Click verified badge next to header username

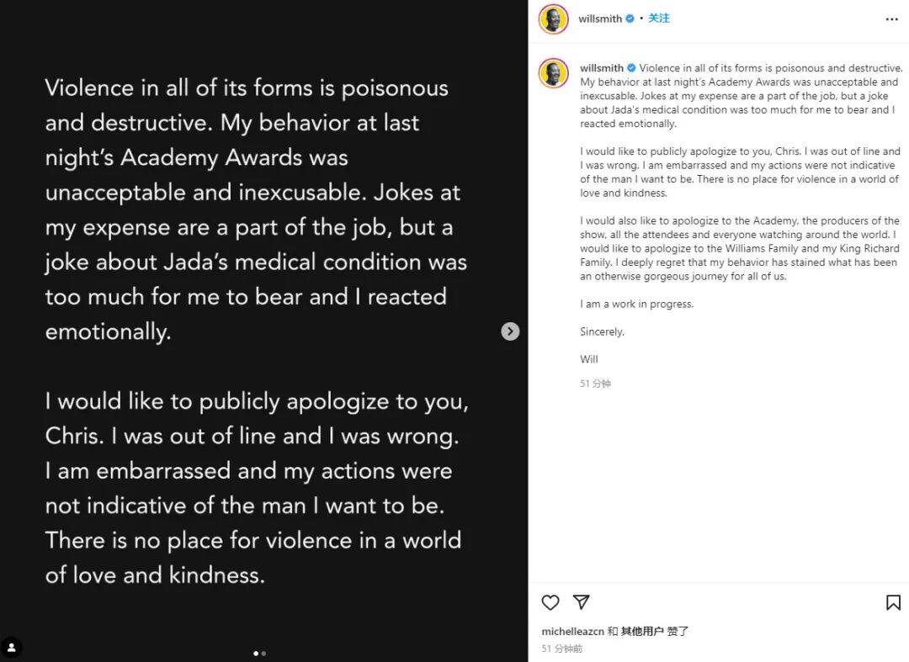click(630, 19)
